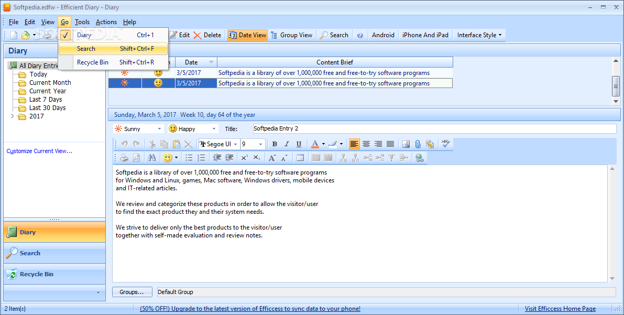Click the superscript x² icon

(x=244, y=158)
